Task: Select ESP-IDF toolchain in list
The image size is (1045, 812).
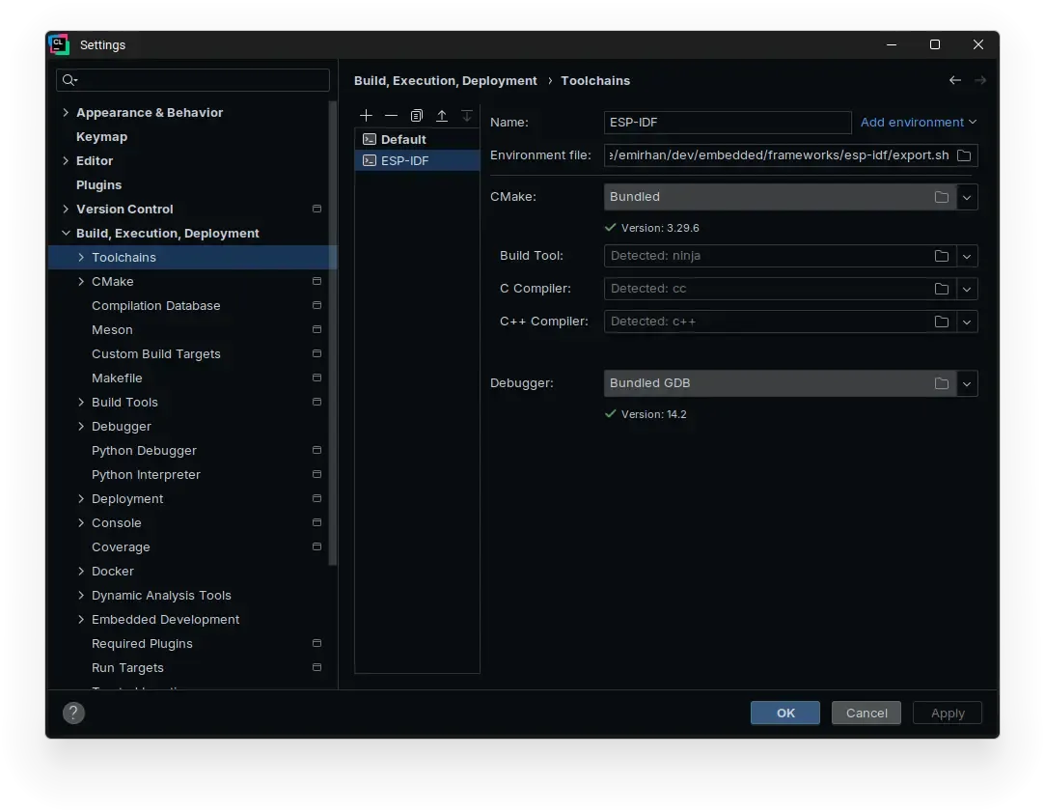Action: (417, 160)
